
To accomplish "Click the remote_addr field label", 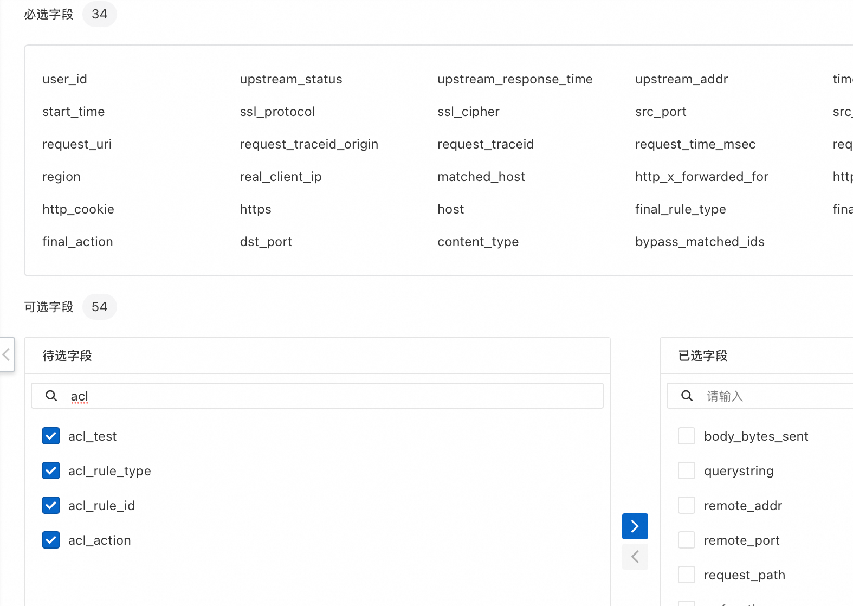I will tap(743, 506).
